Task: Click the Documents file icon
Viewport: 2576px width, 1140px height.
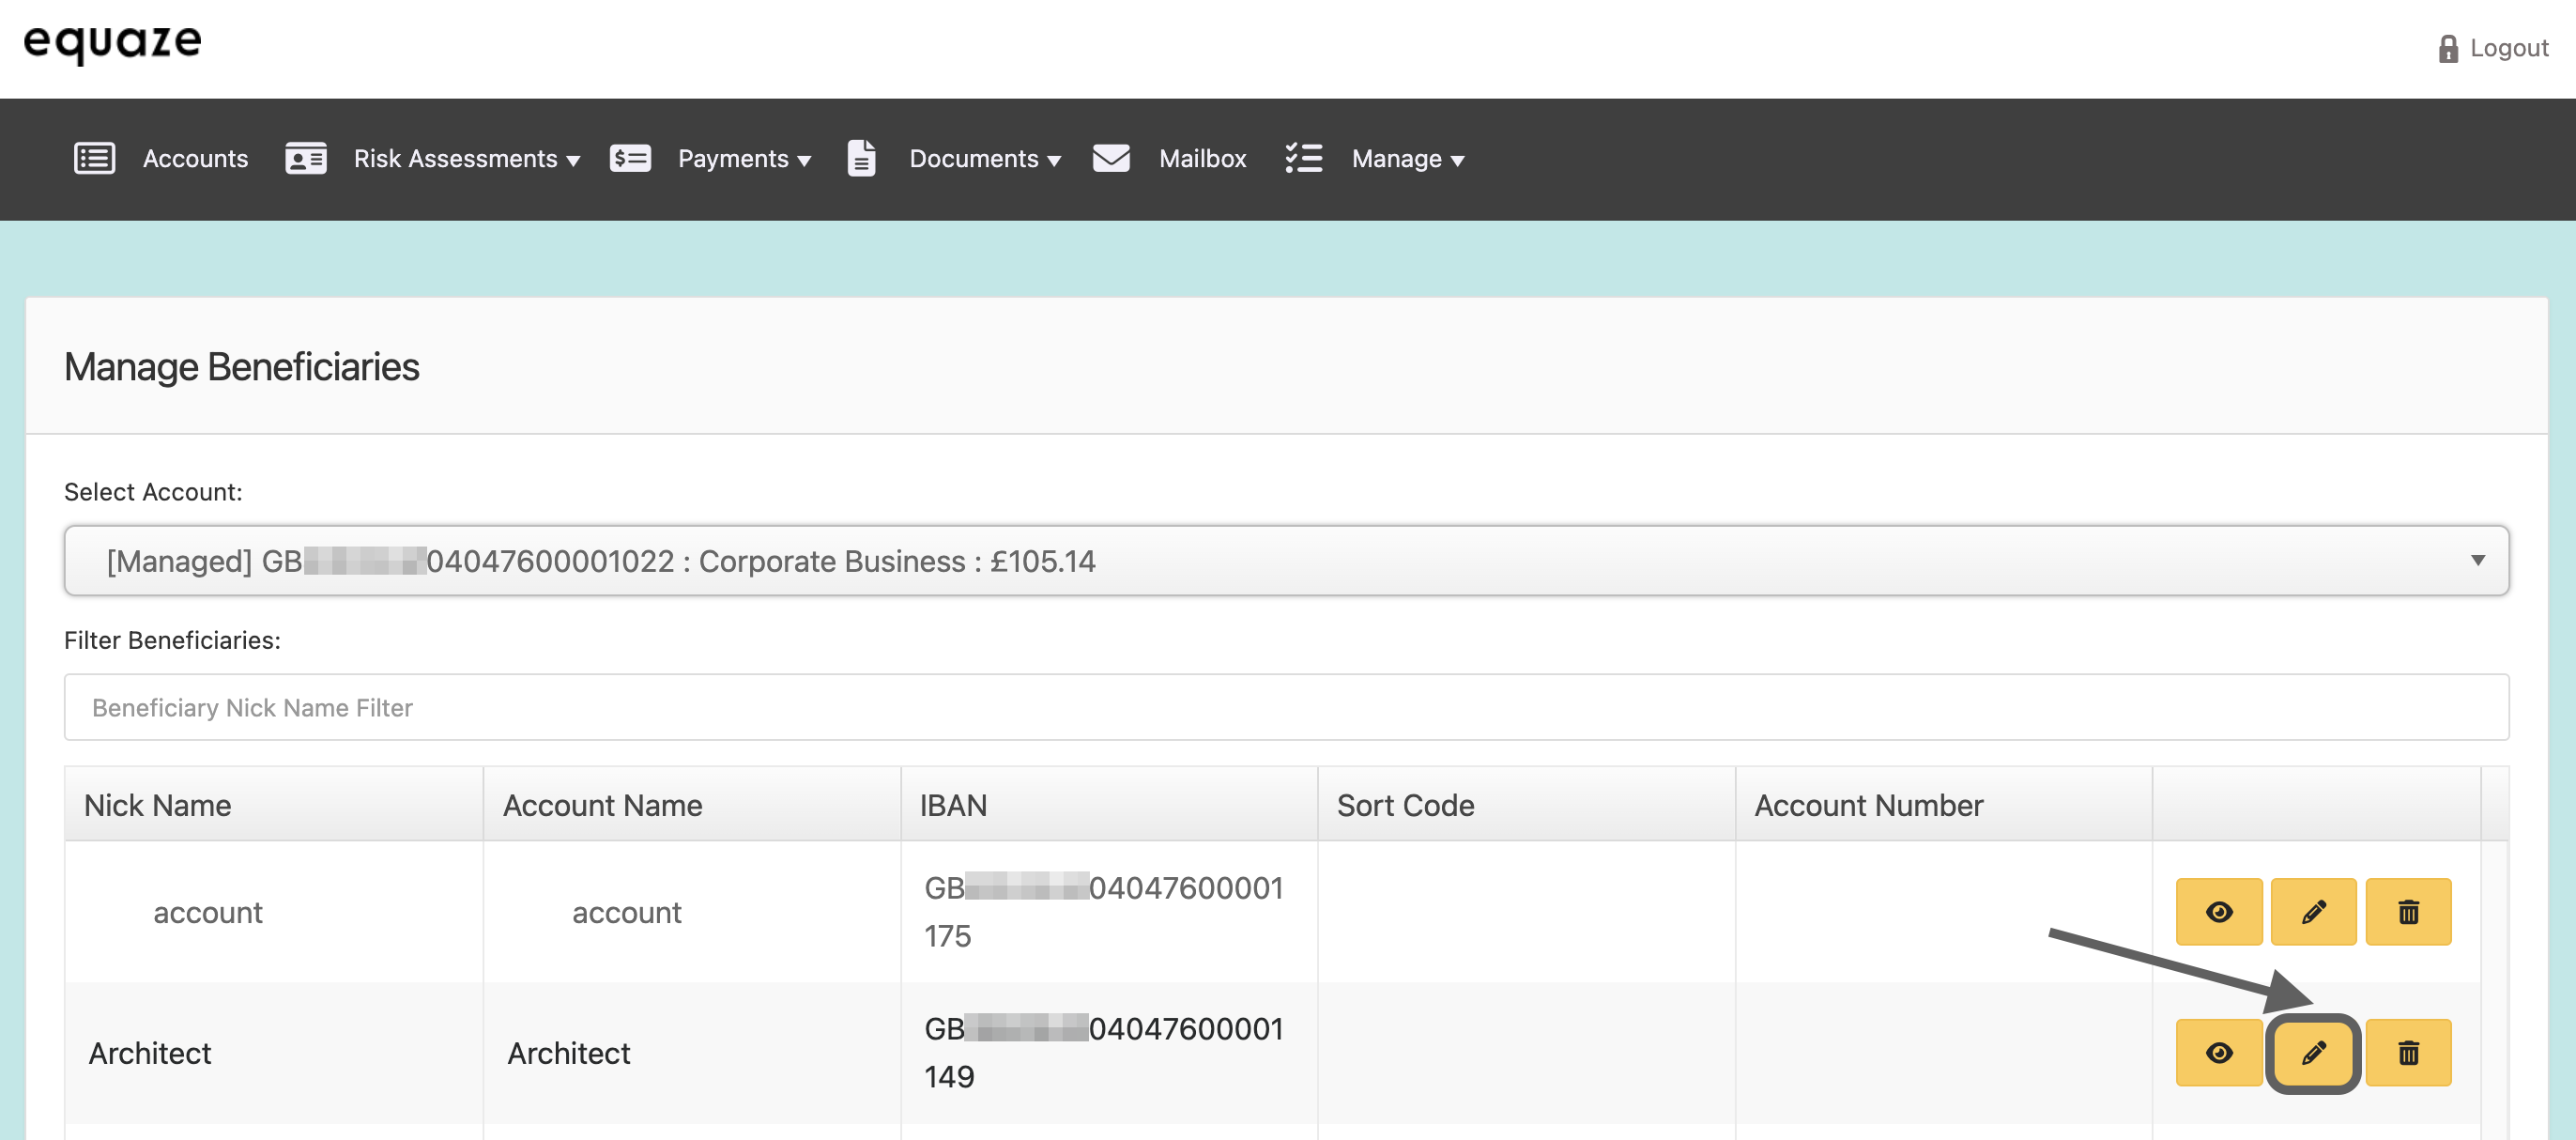Action: [861, 158]
